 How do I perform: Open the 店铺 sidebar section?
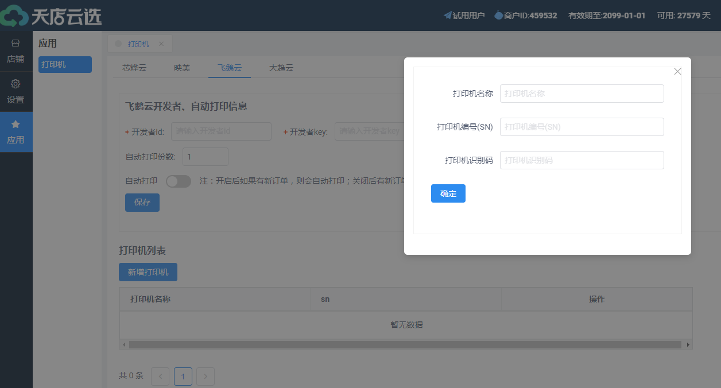[15, 52]
